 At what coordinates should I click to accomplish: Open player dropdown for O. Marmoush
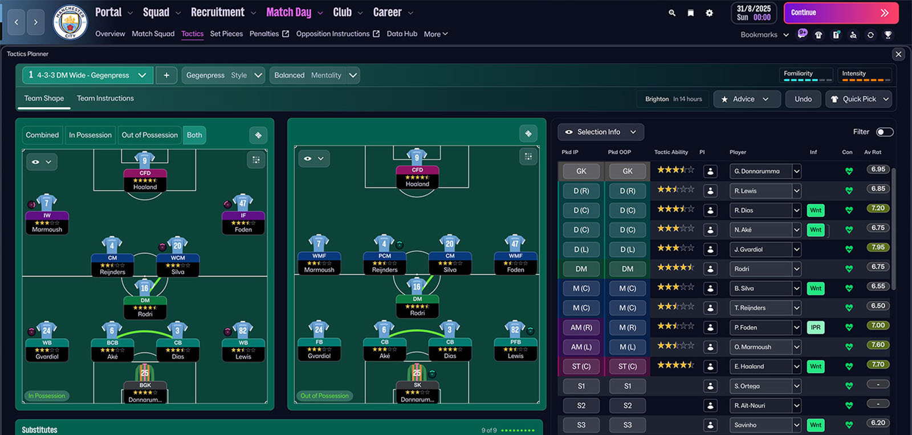tap(797, 347)
